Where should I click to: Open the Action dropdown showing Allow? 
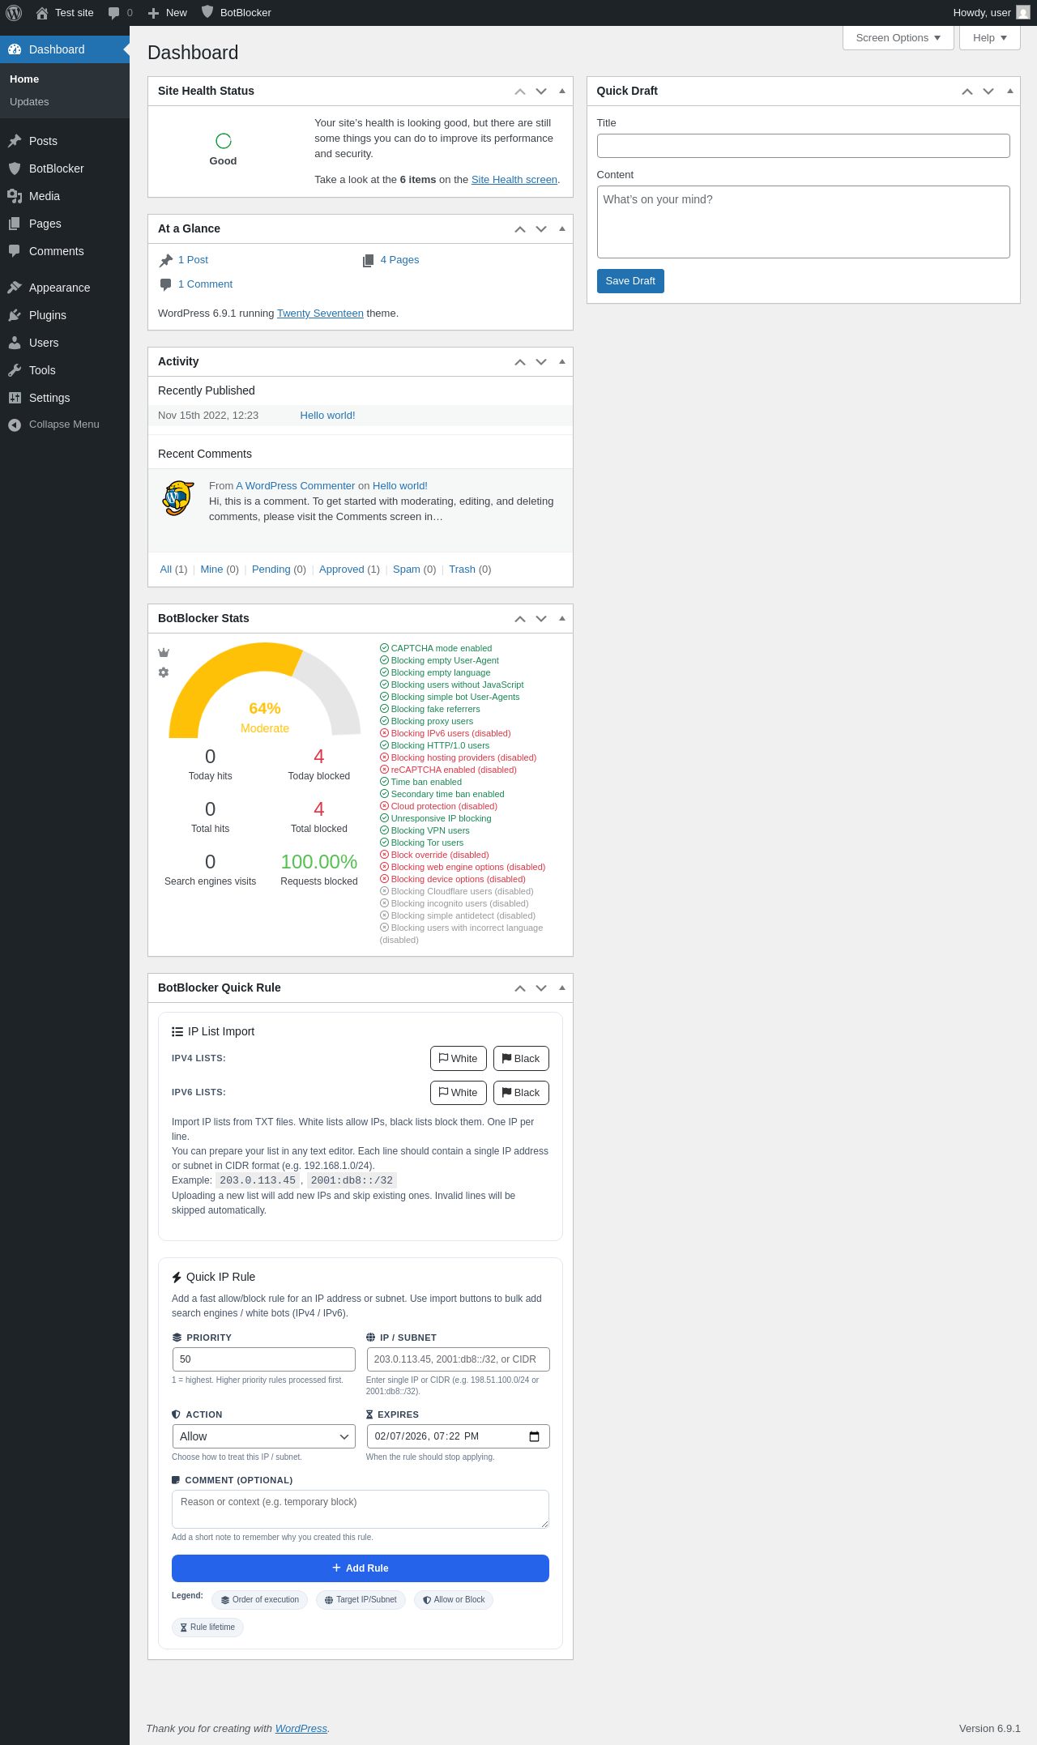[264, 1436]
